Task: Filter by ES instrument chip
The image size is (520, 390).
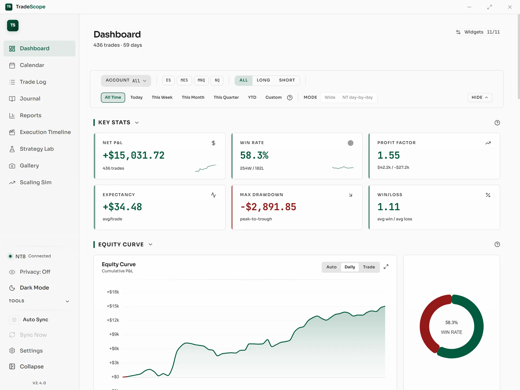Action: pos(168,80)
